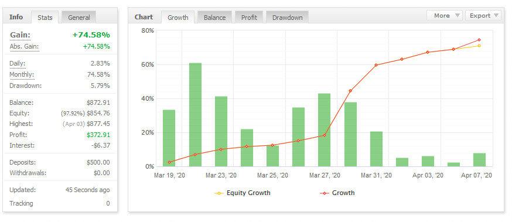Select the Growth chart tab
The height and width of the screenshot is (222, 512).
[x=178, y=18]
